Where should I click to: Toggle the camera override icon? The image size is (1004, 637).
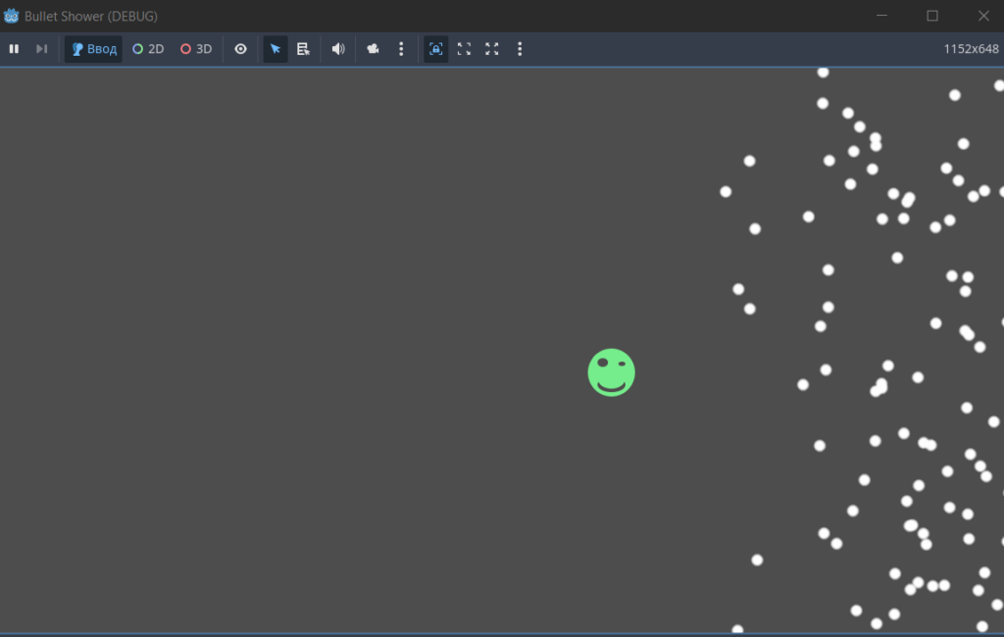click(373, 49)
